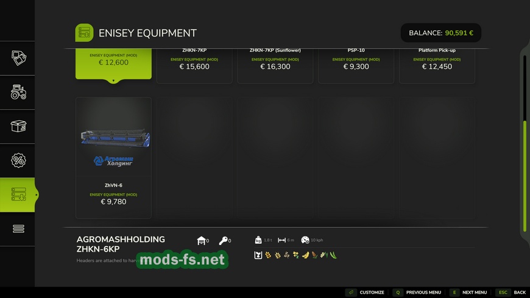Open the brands price-tag category in sidebar

pyautogui.click(x=18, y=58)
